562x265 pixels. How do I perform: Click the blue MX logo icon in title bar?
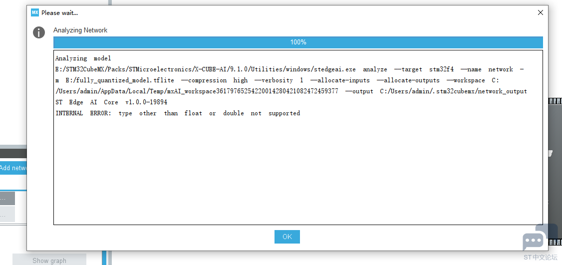pyautogui.click(x=35, y=12)
